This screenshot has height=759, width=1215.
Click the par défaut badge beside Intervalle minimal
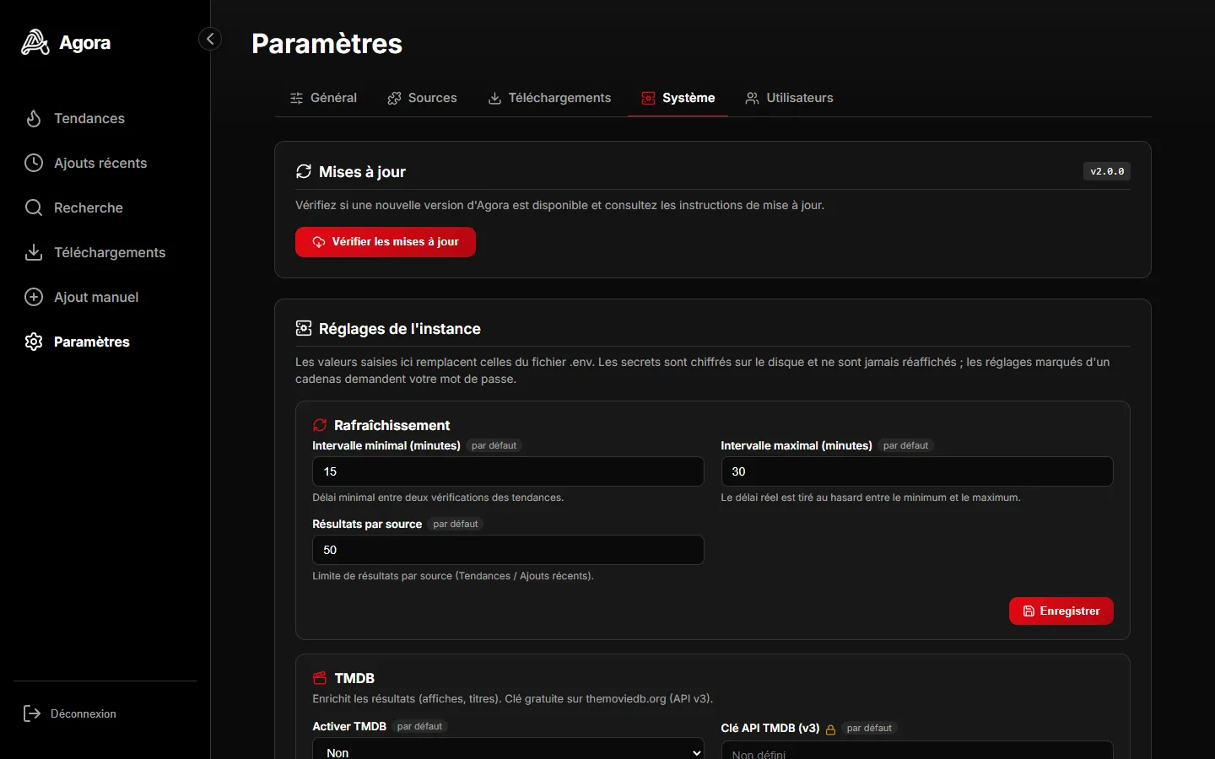tap(494, 445)
